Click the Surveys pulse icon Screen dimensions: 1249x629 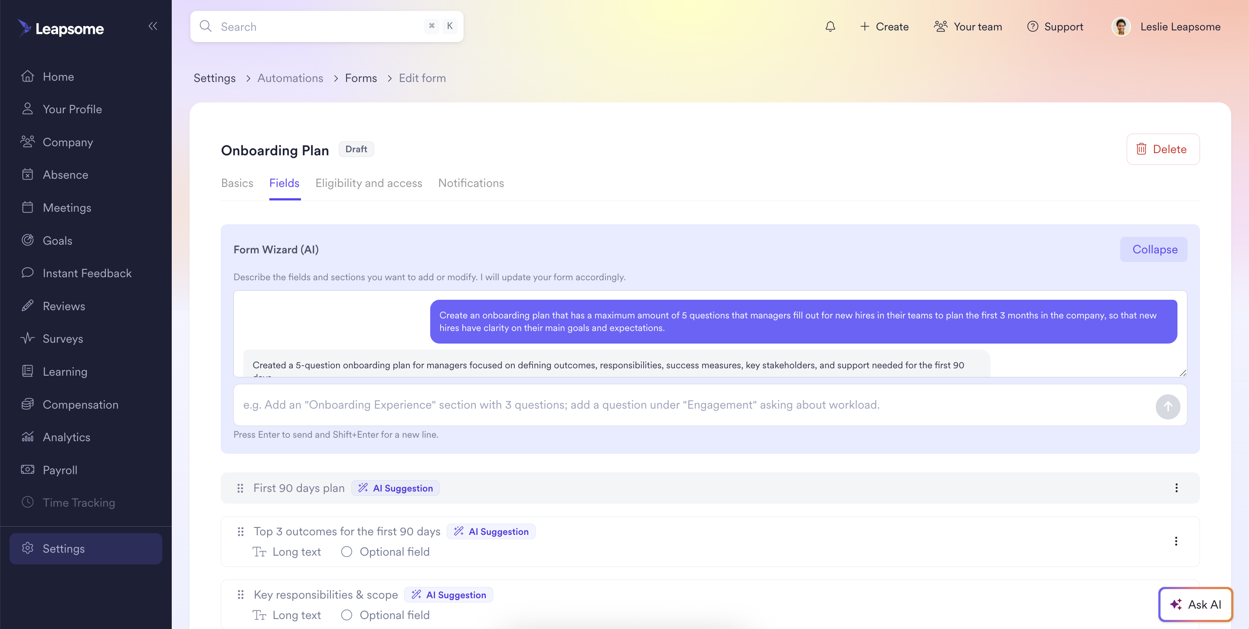pos(28,338)
